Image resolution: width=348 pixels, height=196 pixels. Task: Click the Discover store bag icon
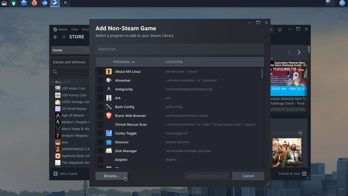coord(109,142)
